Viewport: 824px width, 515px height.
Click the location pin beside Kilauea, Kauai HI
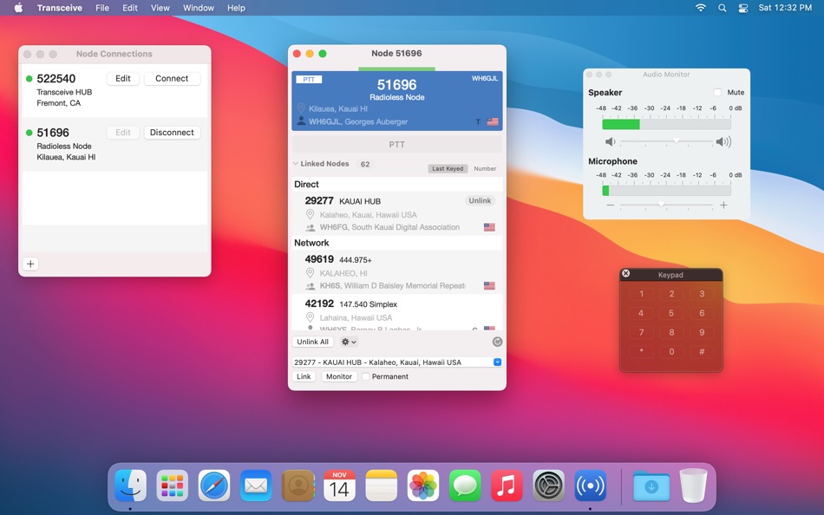pyautogui.click(x=301, y=108)
